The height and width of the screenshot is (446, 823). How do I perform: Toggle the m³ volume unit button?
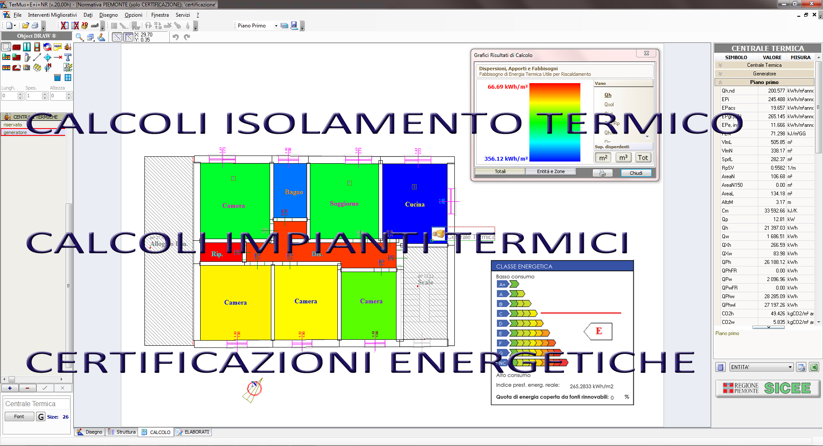[x=623, y=158]
